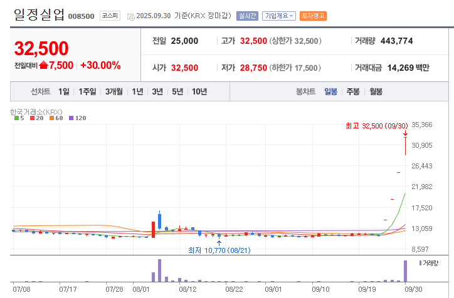The width and height of the screenshot is (454, 298).
Task: Open the 기업개요 dropdown
Action: pos(278,16)
